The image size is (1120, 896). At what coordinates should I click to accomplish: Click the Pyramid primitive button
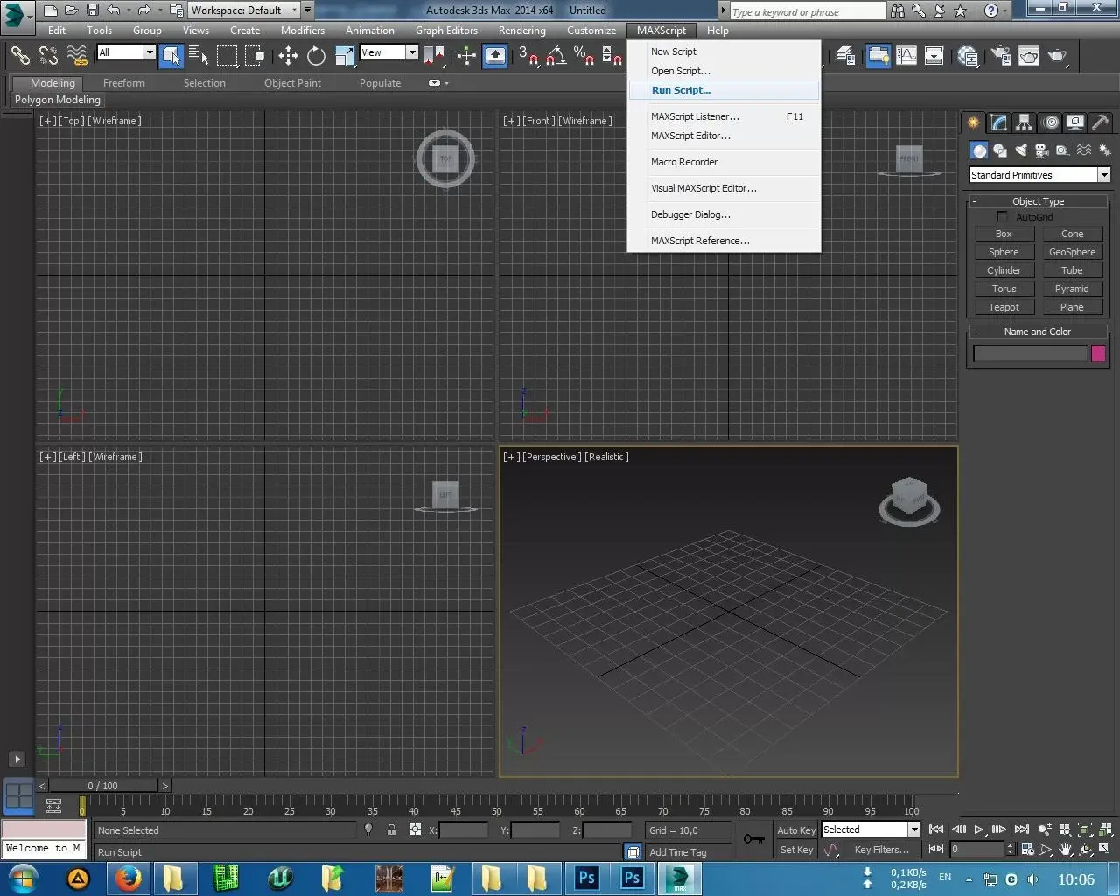pos(1072,289)
